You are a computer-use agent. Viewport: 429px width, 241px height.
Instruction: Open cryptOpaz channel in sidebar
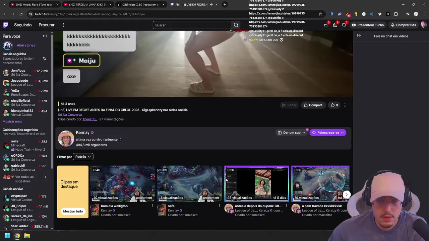click(x=25, y=198)
